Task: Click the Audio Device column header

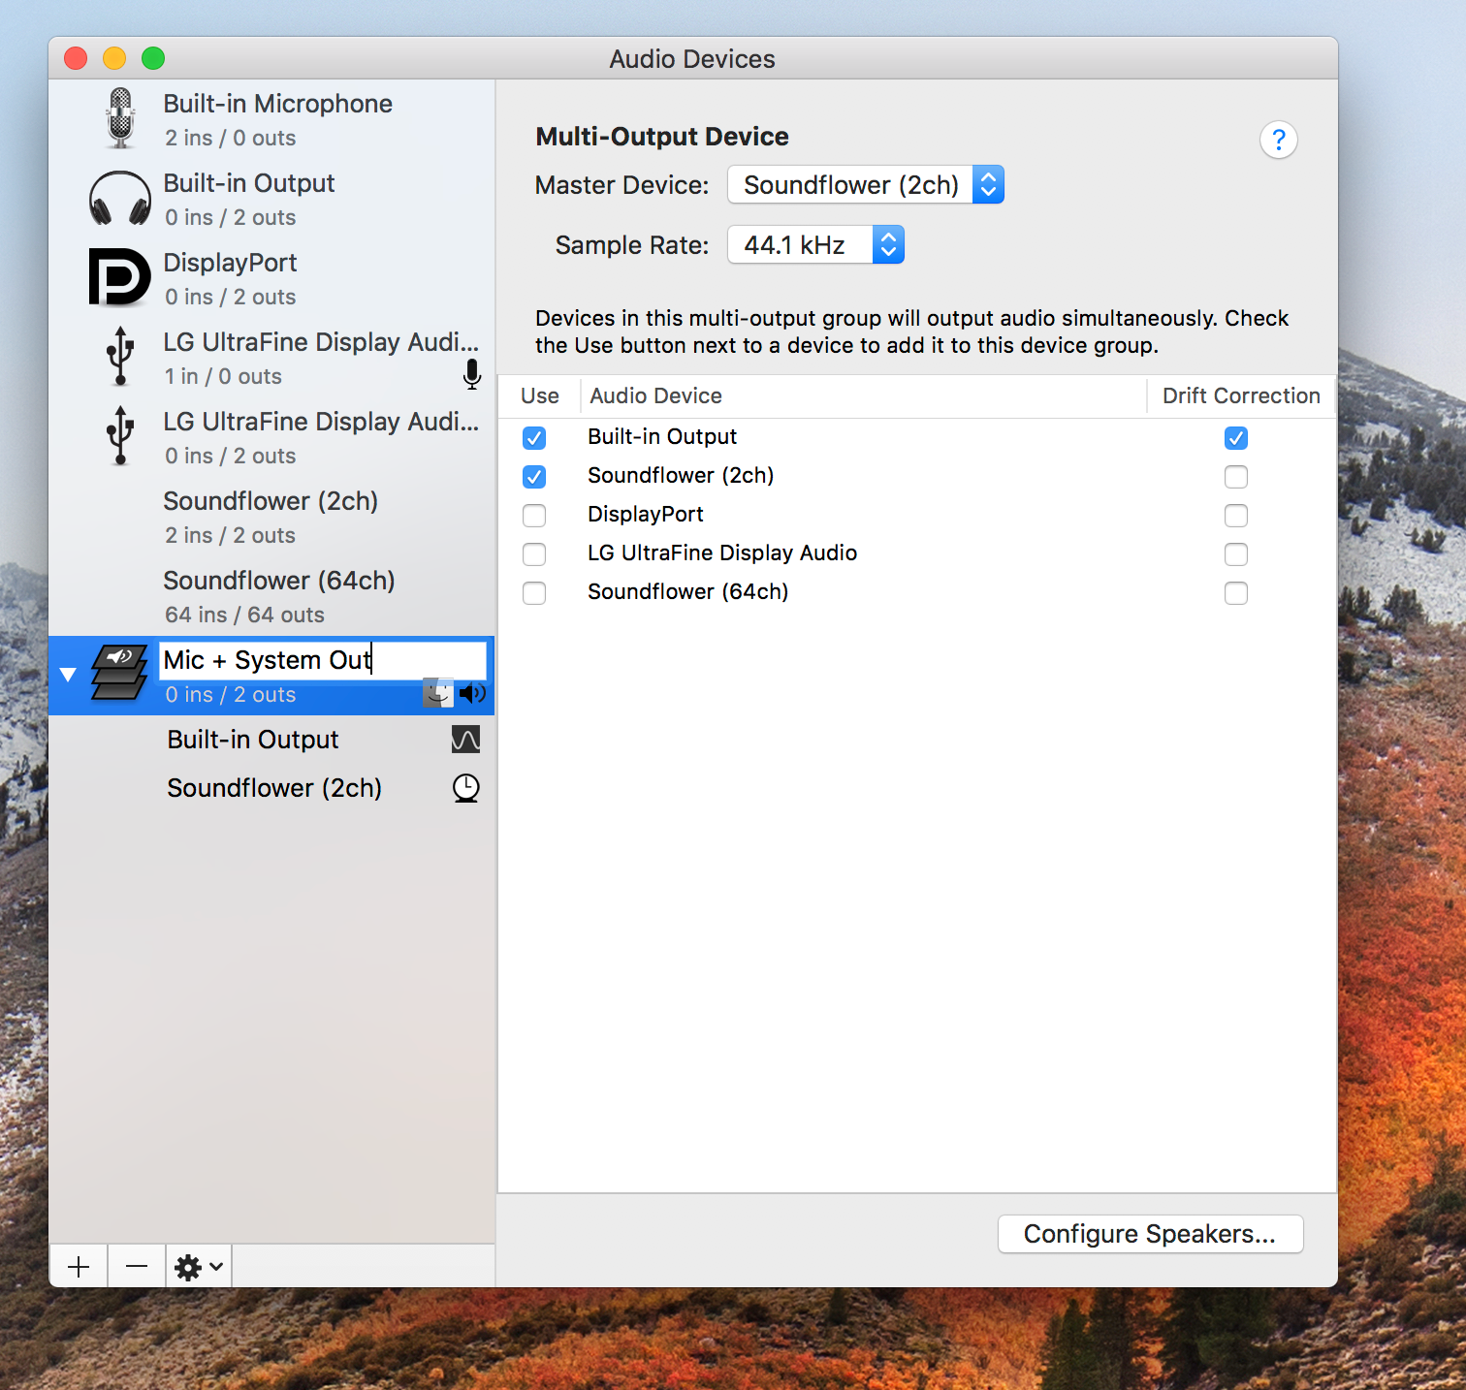Action: [863, 395]
